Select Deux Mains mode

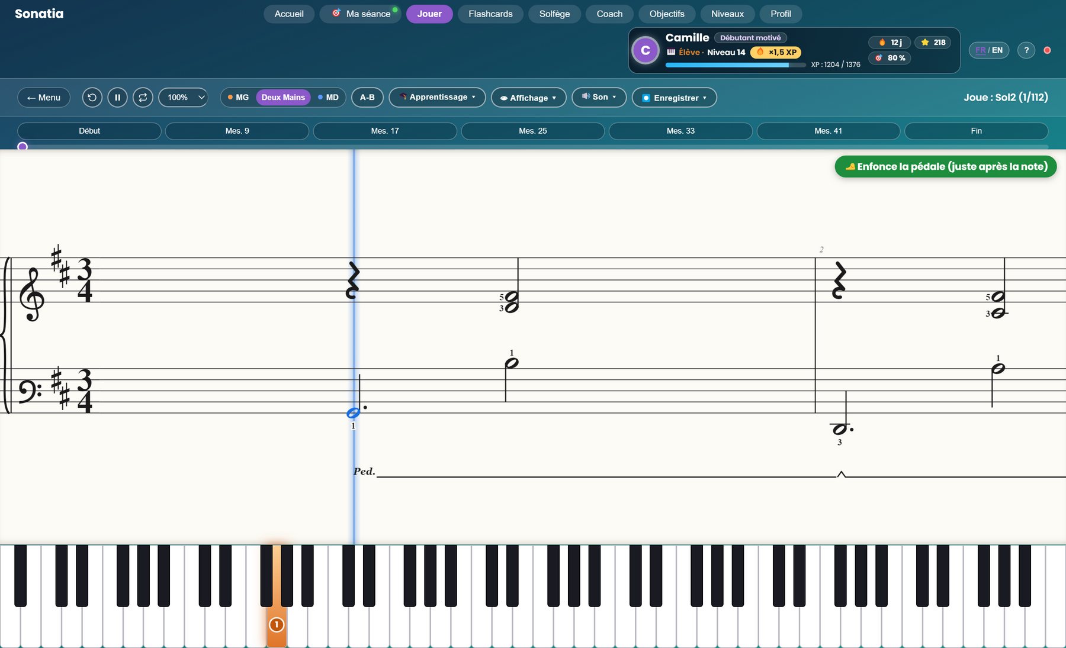pyautogui.click(x=283, y=97)
